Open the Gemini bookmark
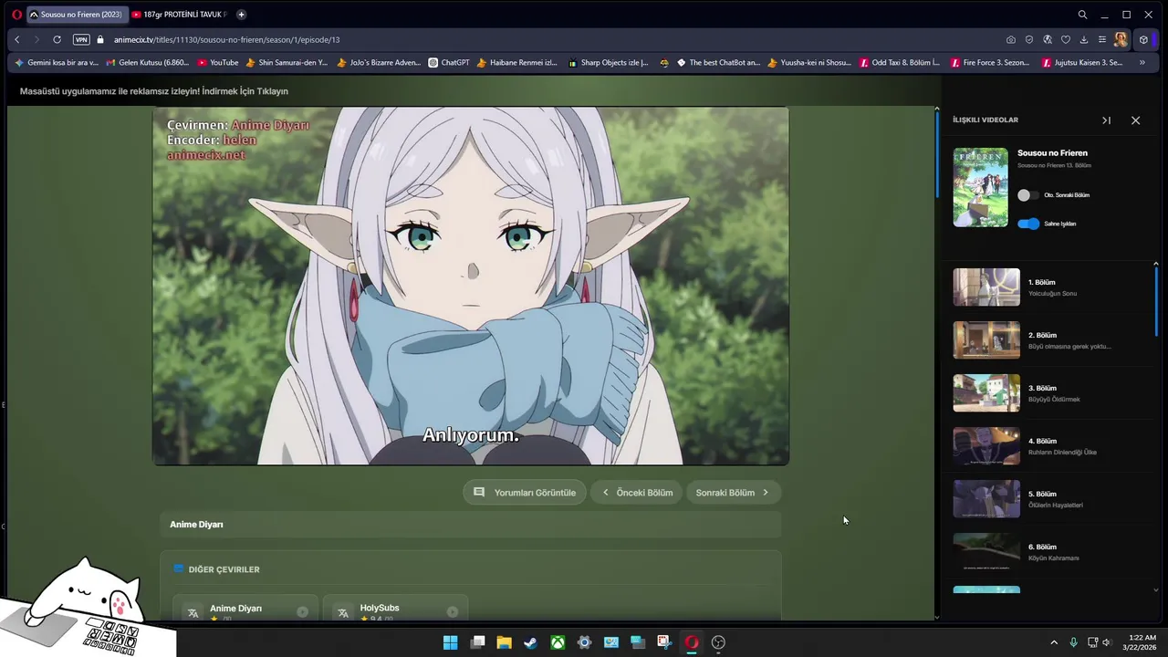The width and height of the screenshot is (1168, 657). click(x=57, y=63)
